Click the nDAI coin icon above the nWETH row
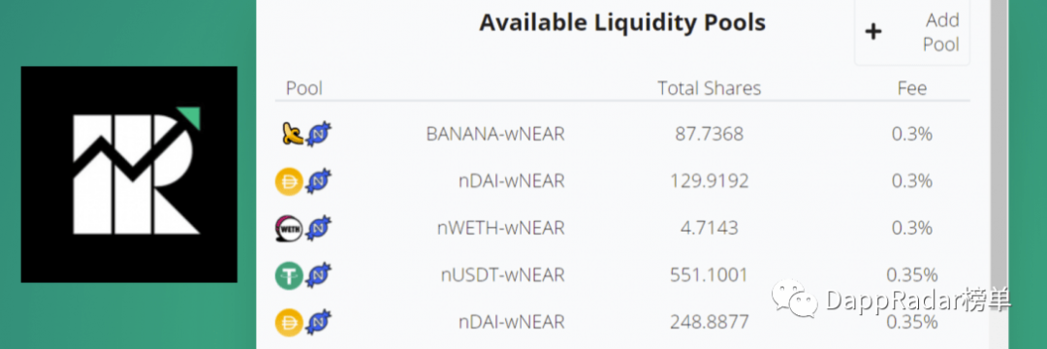Image resolution: width=1047 pixels, height=349 pixels. 289,181
